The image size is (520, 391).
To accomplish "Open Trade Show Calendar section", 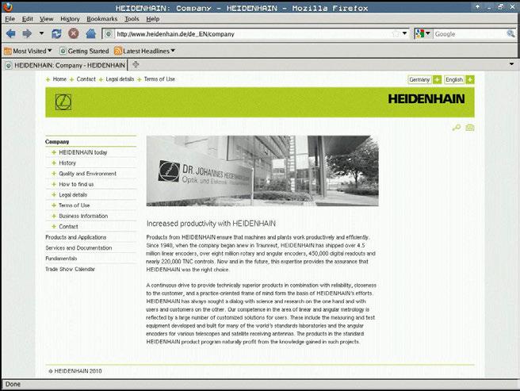I will (70, 269).
